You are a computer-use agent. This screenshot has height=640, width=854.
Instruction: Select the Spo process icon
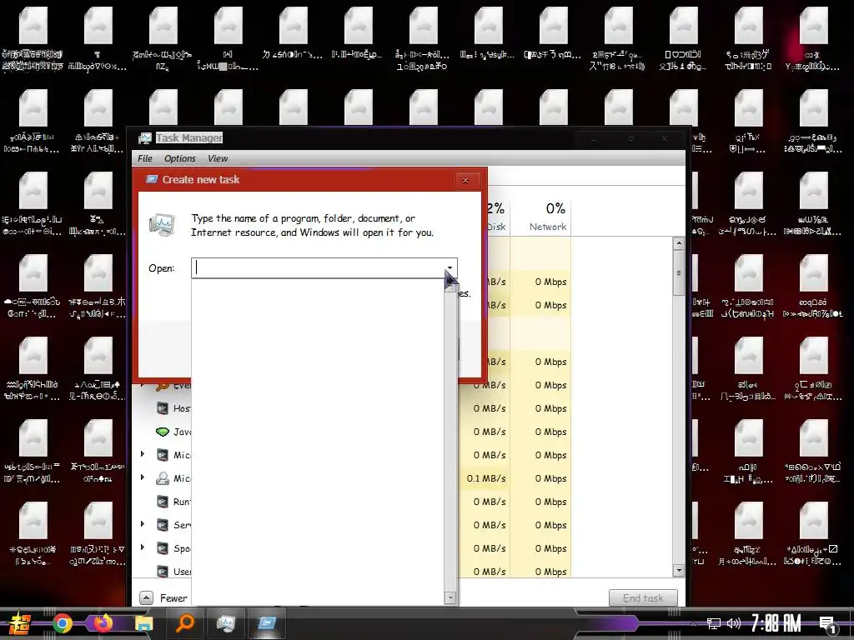click(x=163, y=548)
